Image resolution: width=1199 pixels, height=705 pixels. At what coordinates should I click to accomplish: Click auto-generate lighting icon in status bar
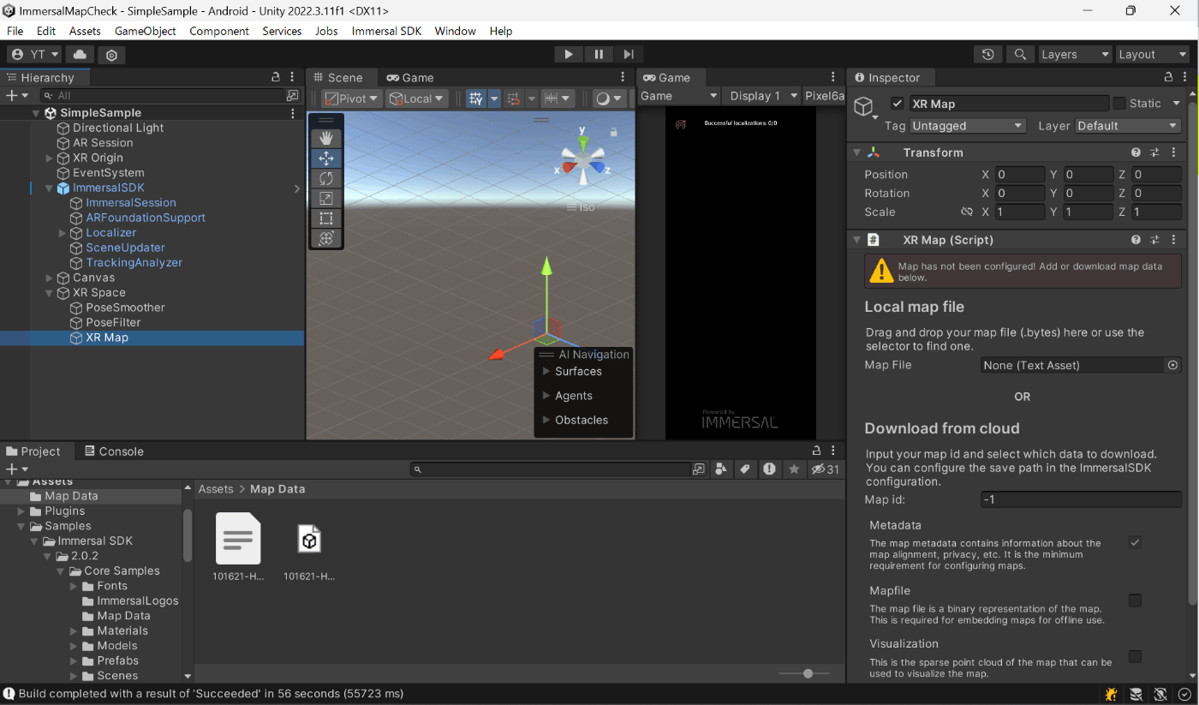pos(1160,694)
